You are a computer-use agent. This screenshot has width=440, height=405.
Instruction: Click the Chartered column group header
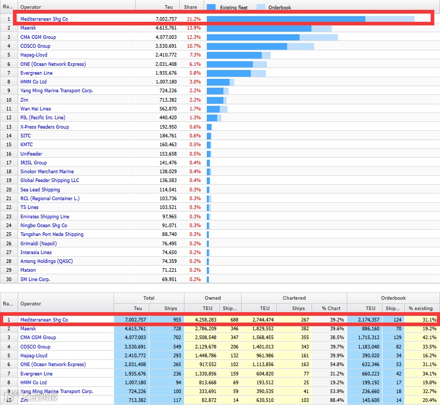tap(294, 298)
